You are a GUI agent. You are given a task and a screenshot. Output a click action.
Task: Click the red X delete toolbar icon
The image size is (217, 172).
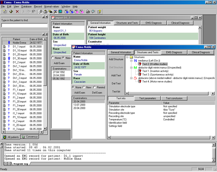pos(17,12)
